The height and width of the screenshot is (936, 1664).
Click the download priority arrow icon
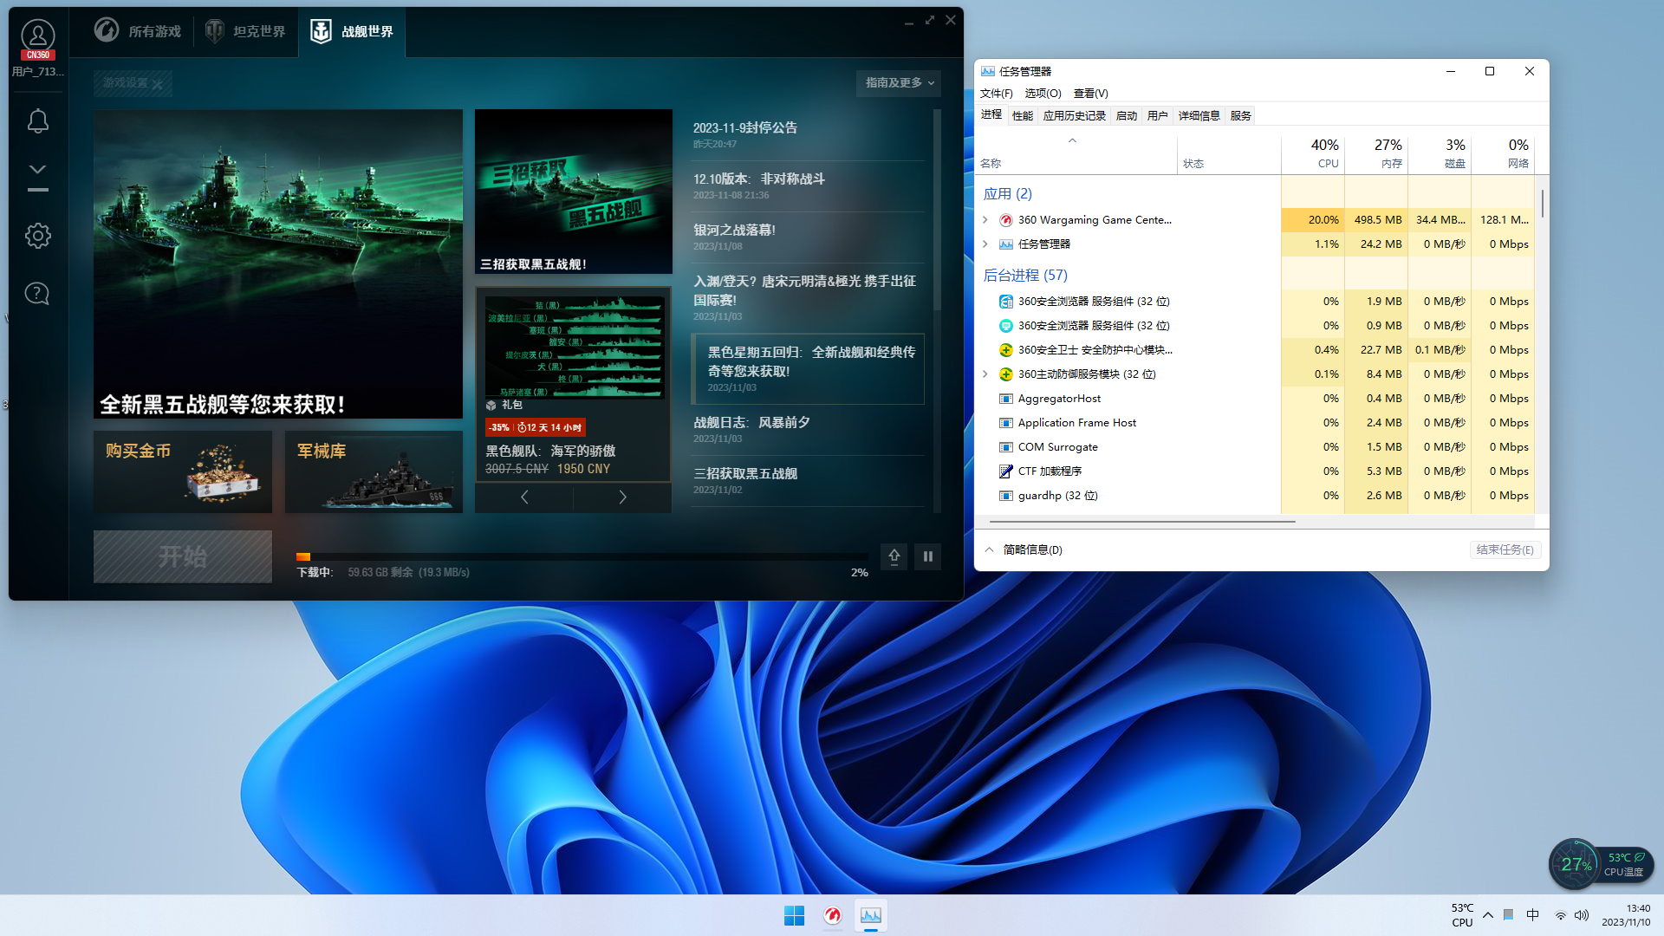coord(894,556)
